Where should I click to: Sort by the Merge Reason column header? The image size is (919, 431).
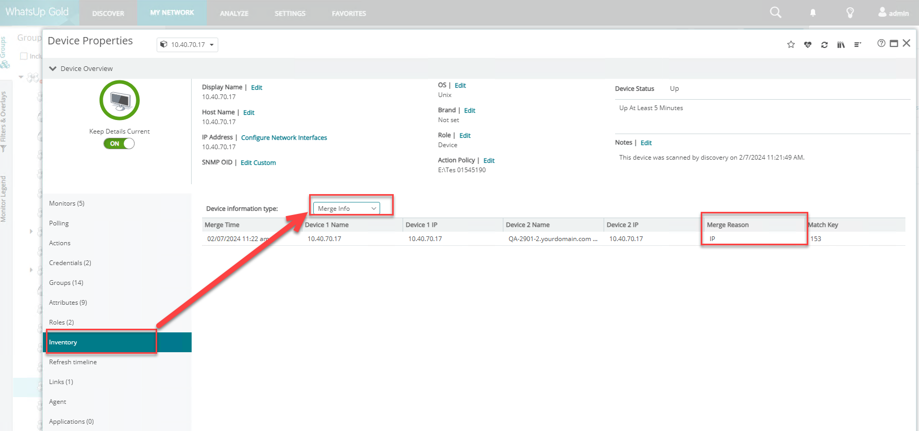click(x=754, y=225)
